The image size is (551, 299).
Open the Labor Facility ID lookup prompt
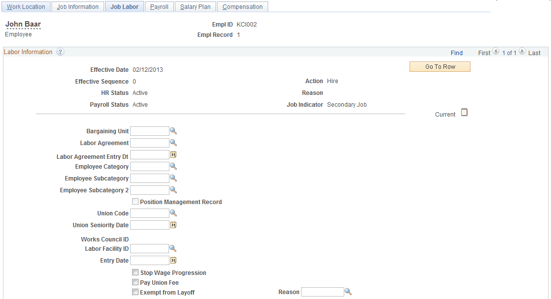173,248
